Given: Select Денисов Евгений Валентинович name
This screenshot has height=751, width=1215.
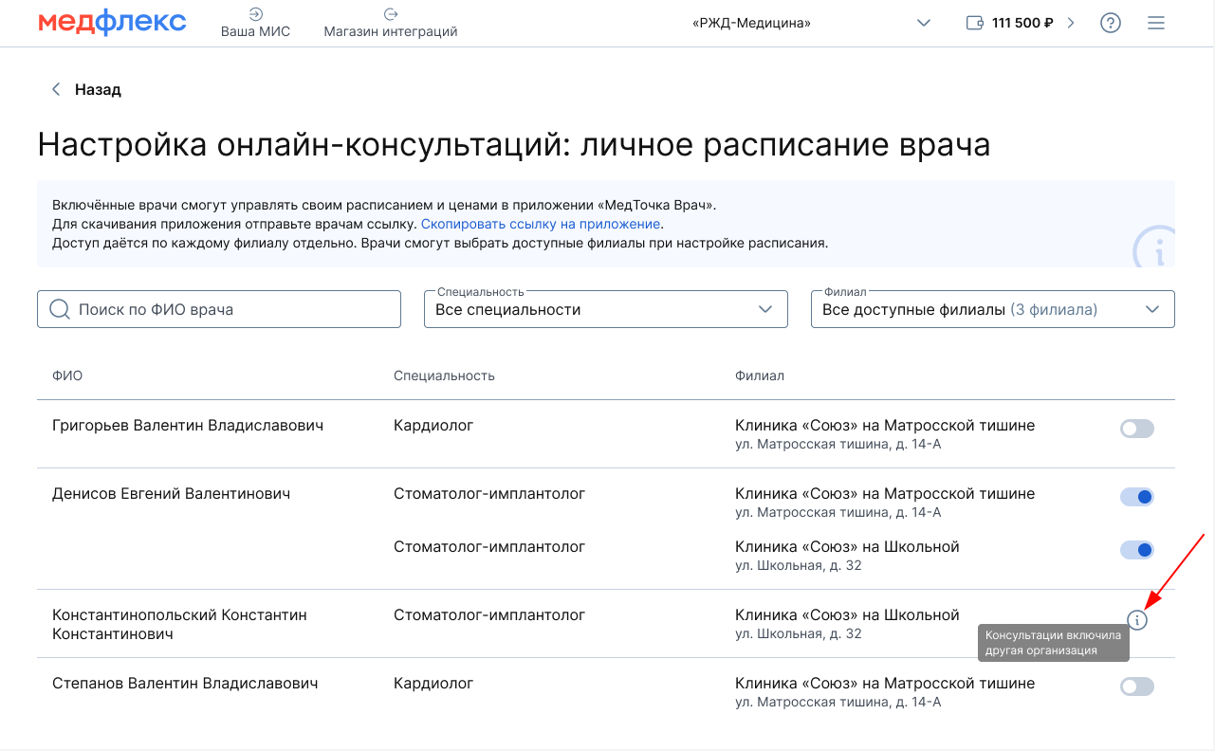Looking at the screenshot, I should point(171,494).
